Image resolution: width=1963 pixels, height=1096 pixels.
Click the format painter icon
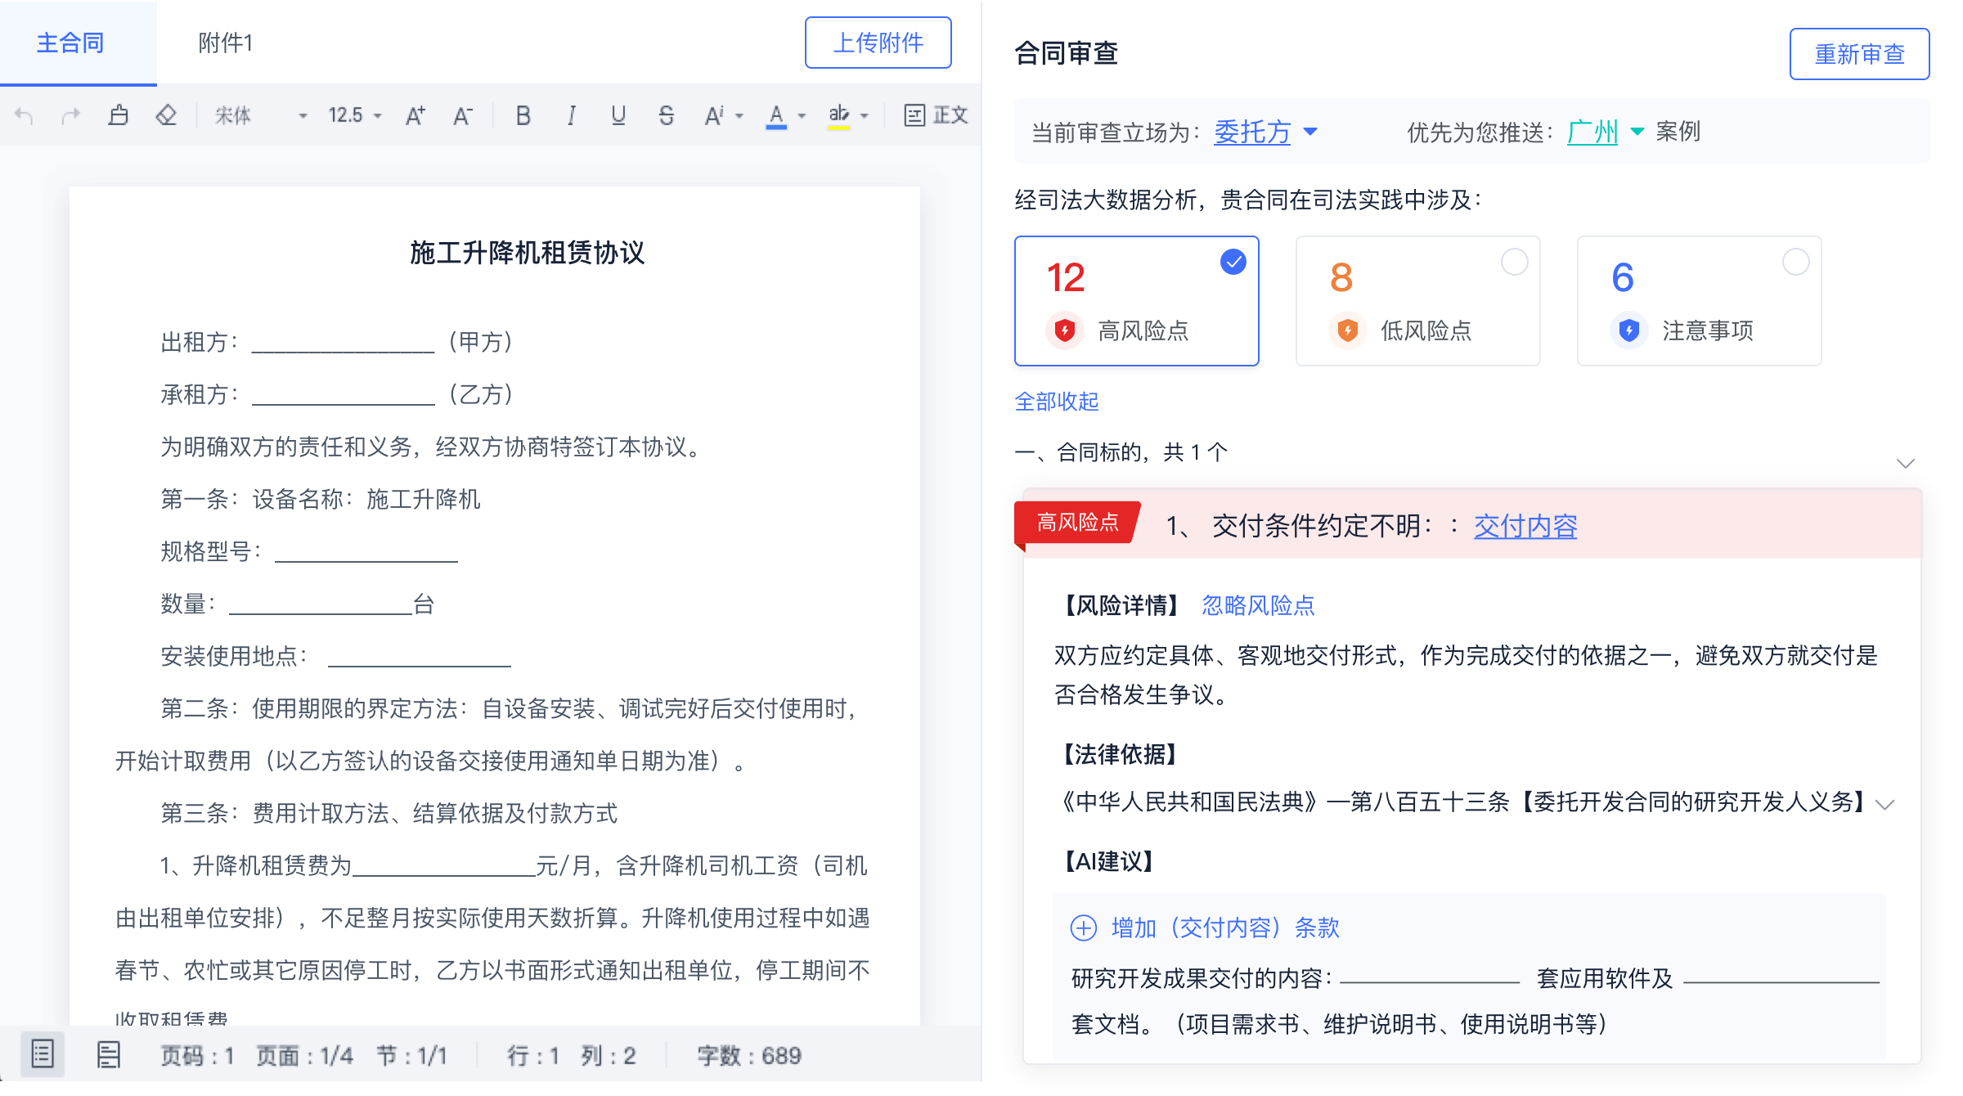coord(119,115)
